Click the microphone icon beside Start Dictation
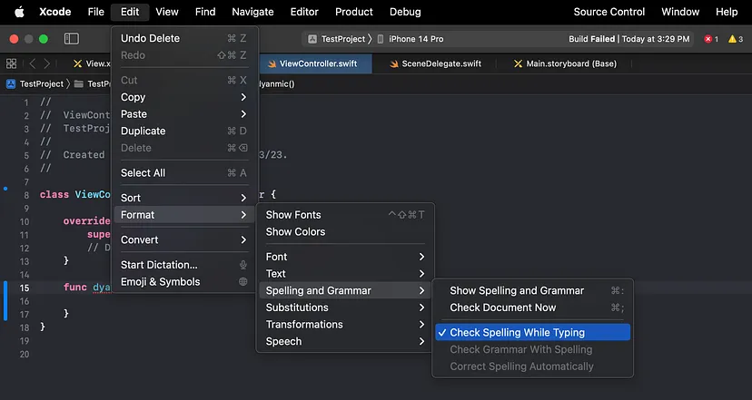752x400 pixels. point(243,265)
